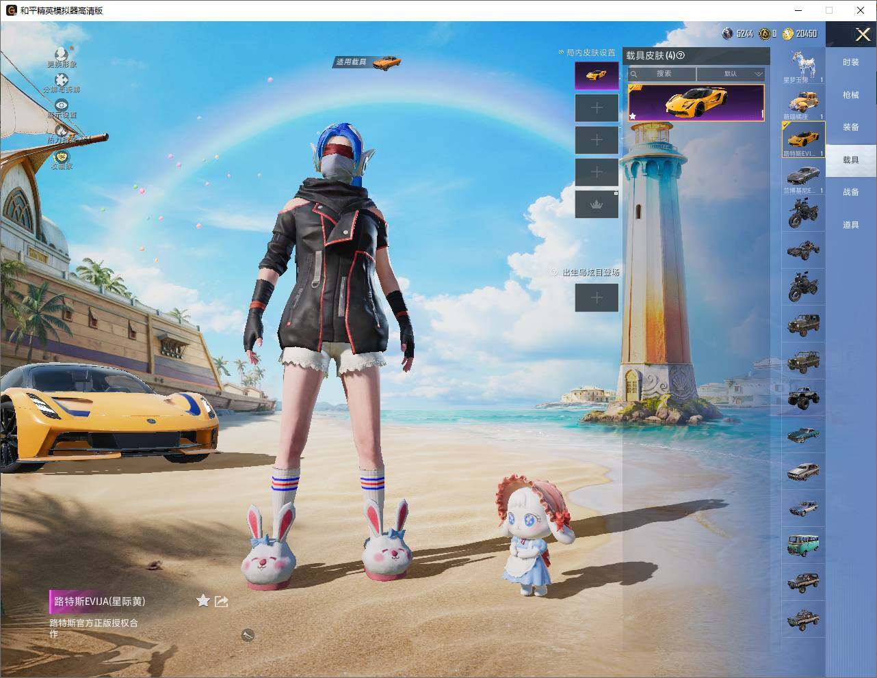Open help icon beside 局内皮肤设置

tap(561, 52)
